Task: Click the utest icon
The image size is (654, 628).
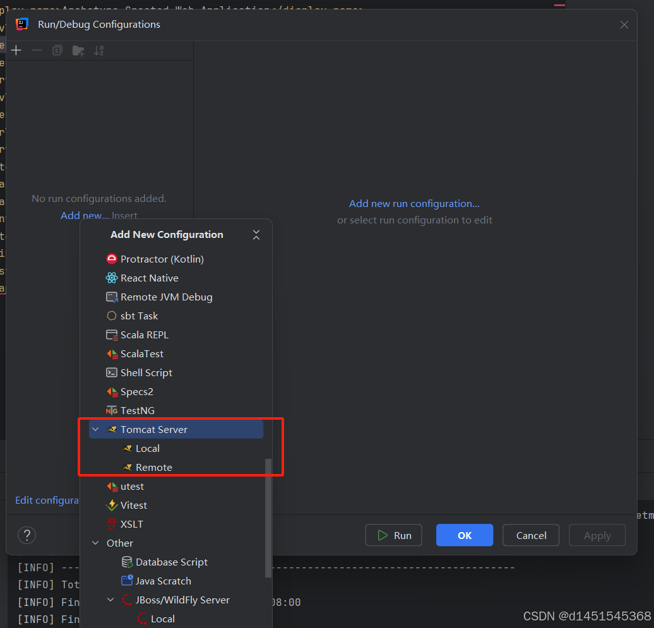Action: (x=112, y=487)
